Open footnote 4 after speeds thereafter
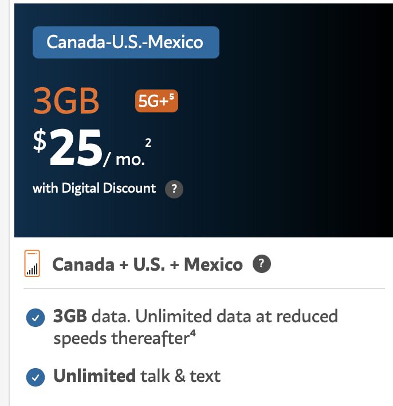 tap(193, 333)
